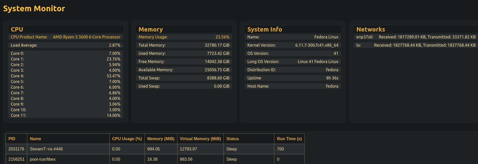Click virtual memory value 12793.97
The height and width of the screenshot is (164, 478).
pos(200,149)
